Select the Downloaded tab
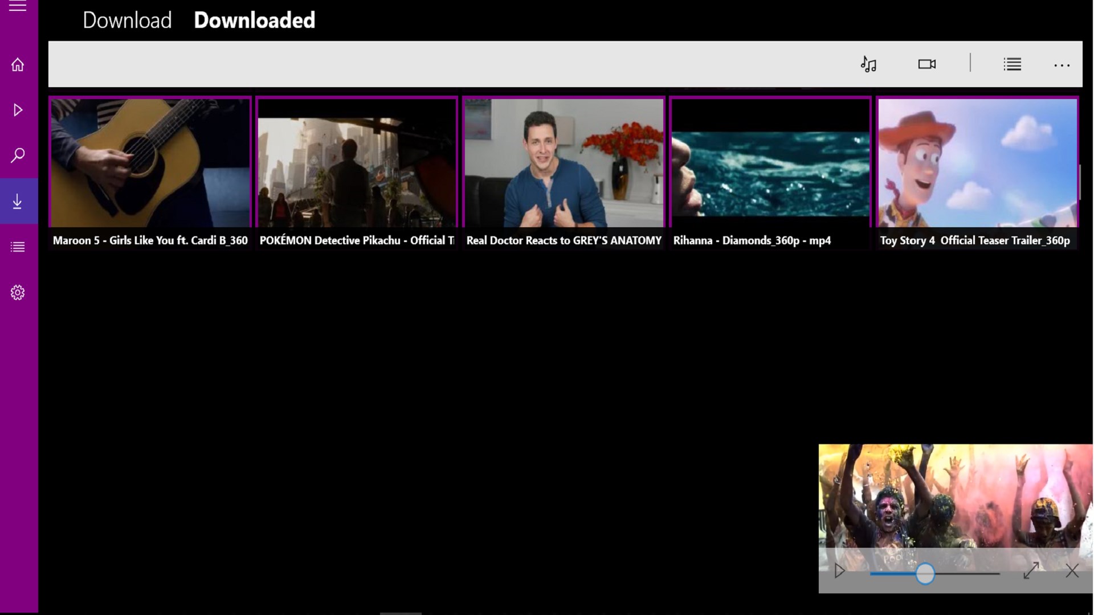 (254, 20)
